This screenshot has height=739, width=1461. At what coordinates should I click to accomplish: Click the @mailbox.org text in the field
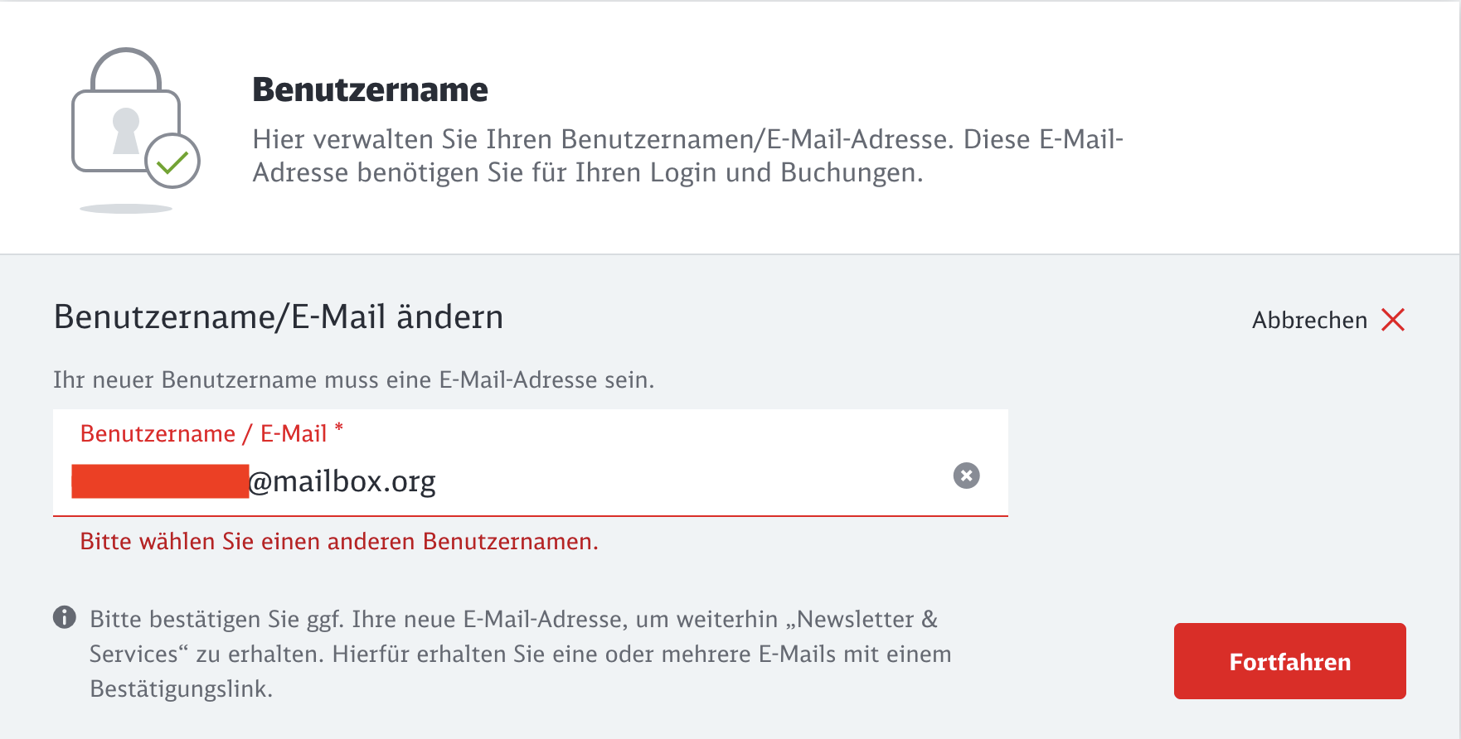(x=342, y=481)
